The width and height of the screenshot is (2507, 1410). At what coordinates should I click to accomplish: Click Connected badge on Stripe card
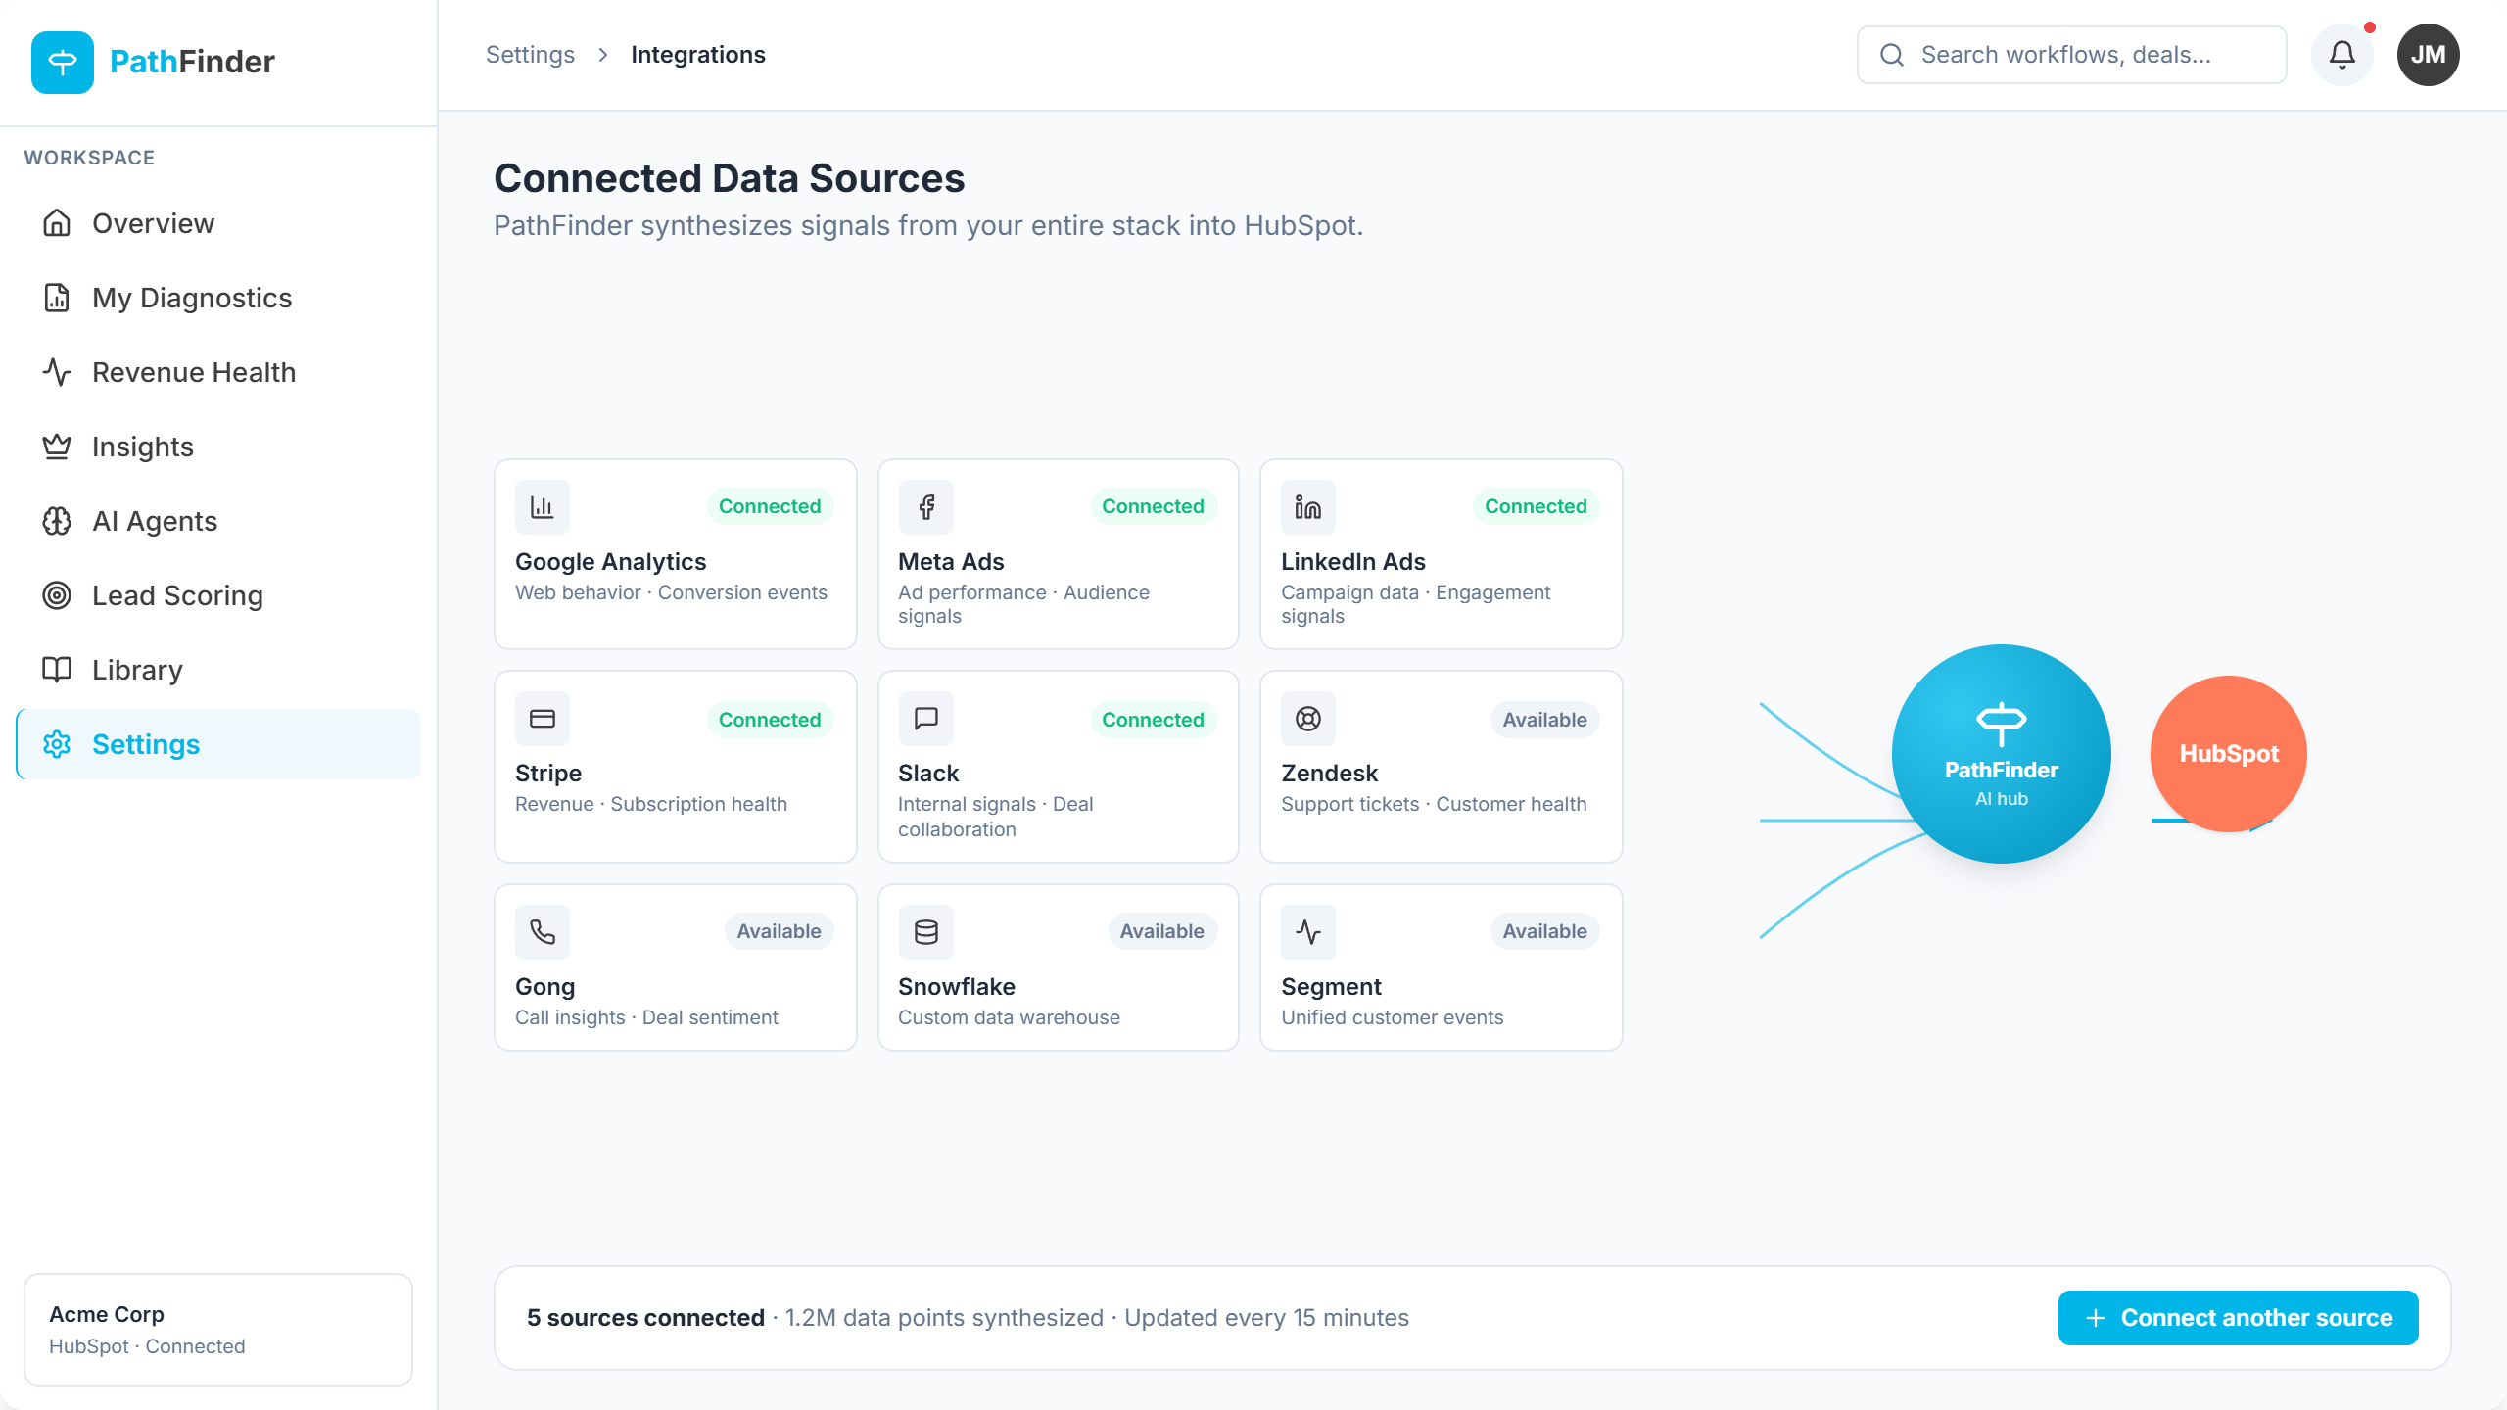point(770,720)
